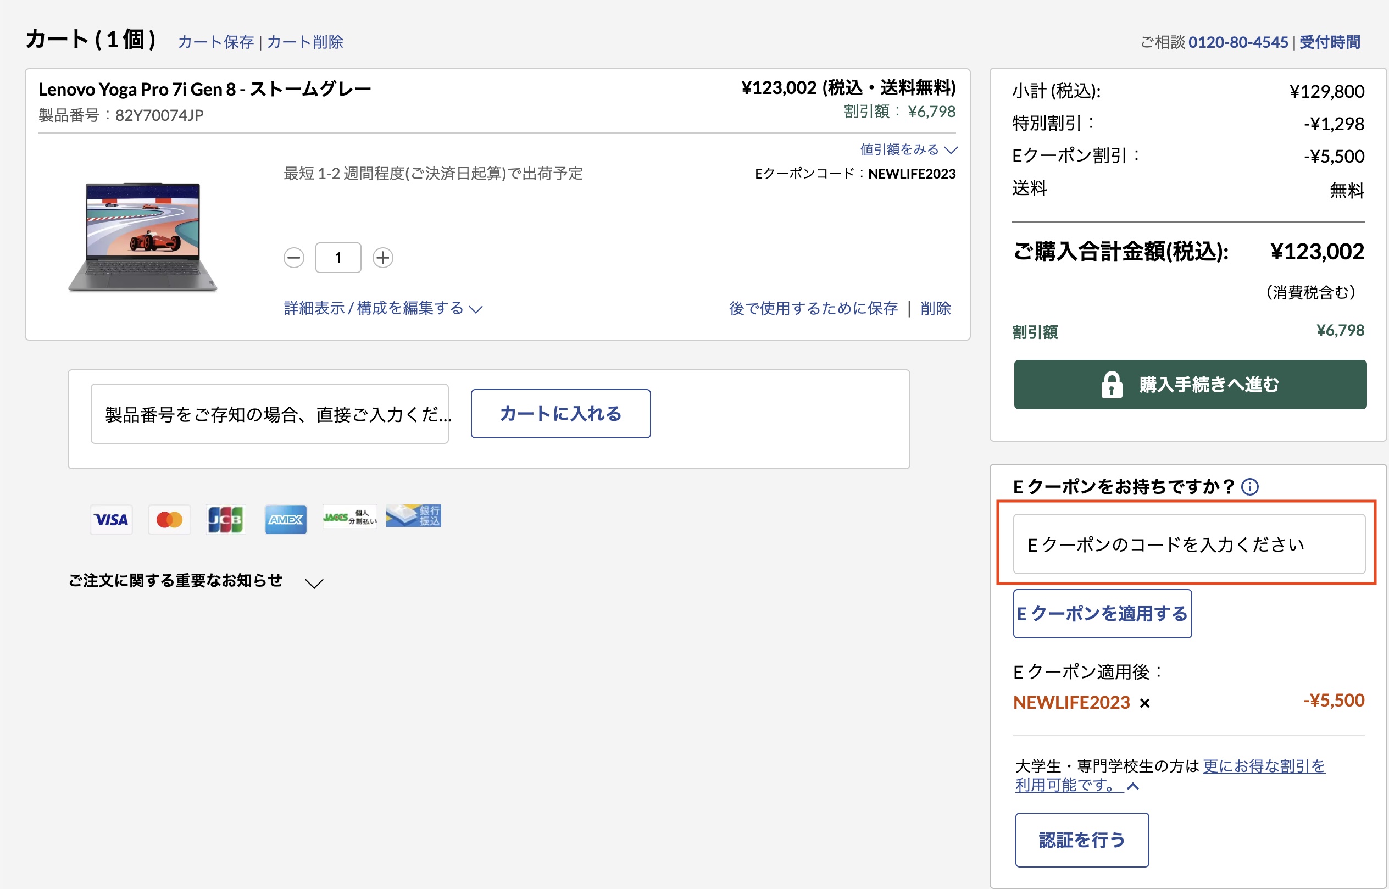Image resolution: width=1389 pixels, height=889 pixels.
Task: Click the 購入手続きへ進む checkout button
Action: (1190, 385)
